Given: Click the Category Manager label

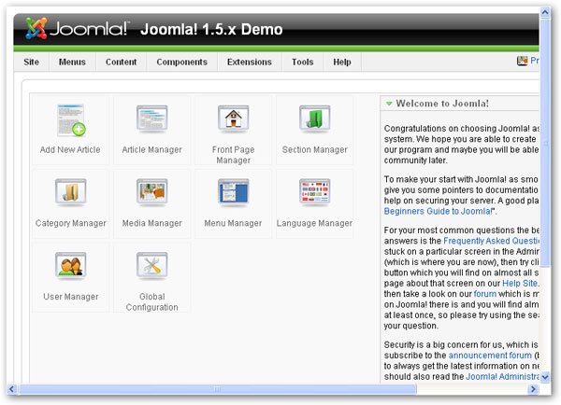Looking at the screenshot, I should click(x=71, y=223).
